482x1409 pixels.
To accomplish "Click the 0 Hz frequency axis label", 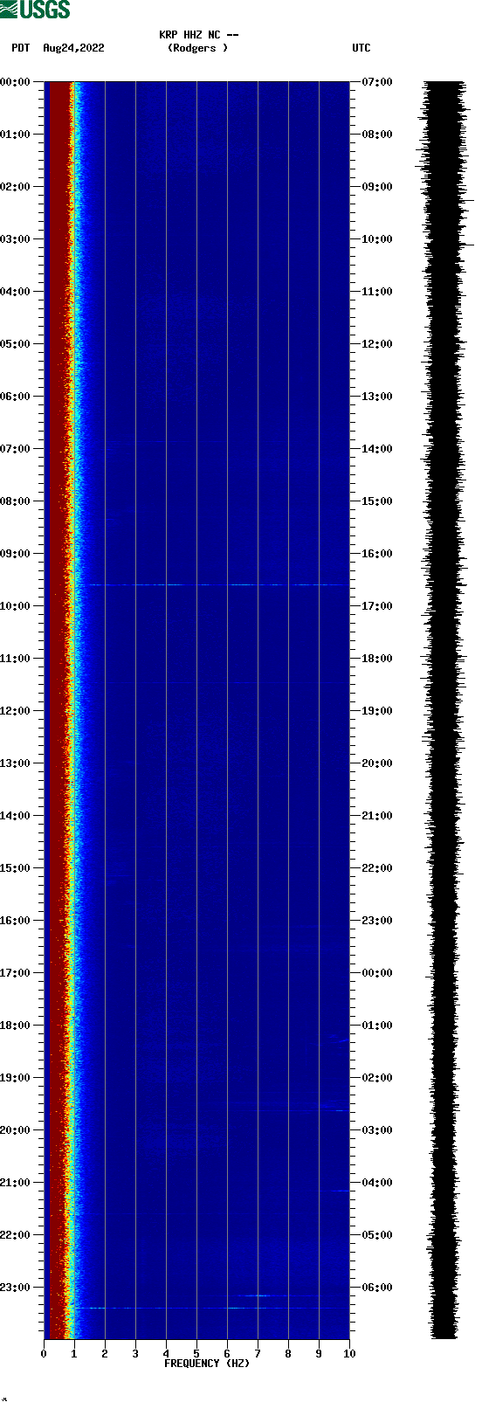I will [x=44, y=1354].
